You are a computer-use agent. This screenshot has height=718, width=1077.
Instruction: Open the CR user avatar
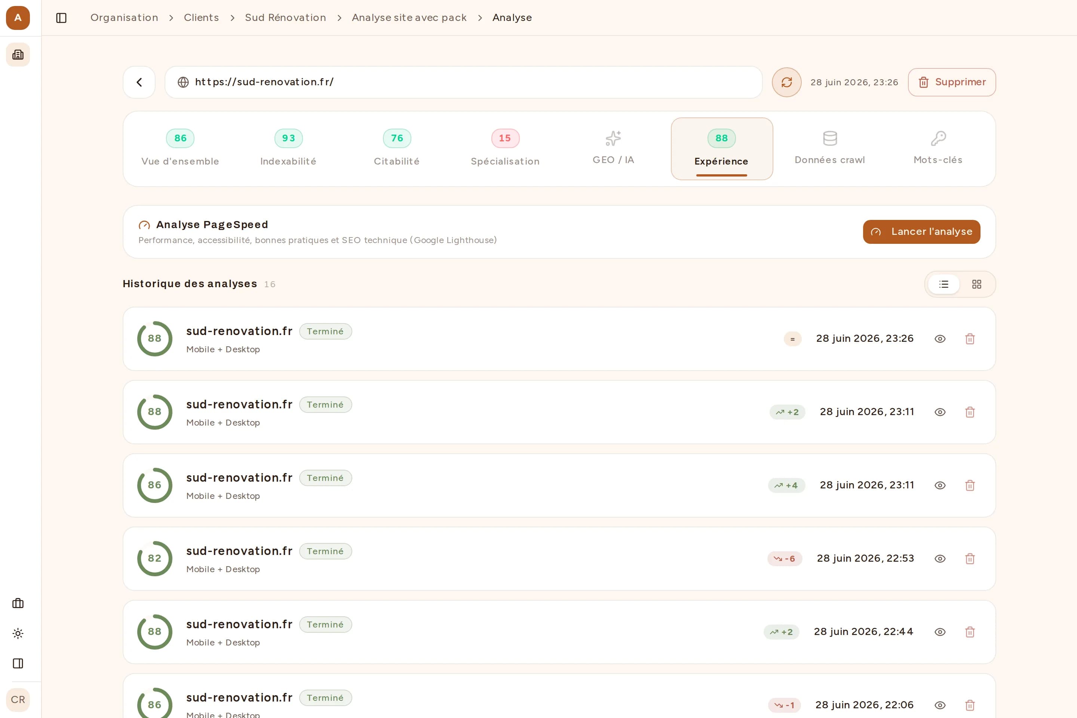pos(18,700)
